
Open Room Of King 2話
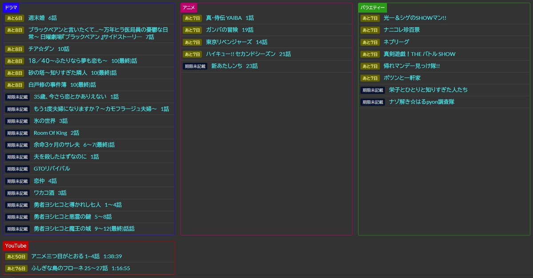[x=56, y=133]
